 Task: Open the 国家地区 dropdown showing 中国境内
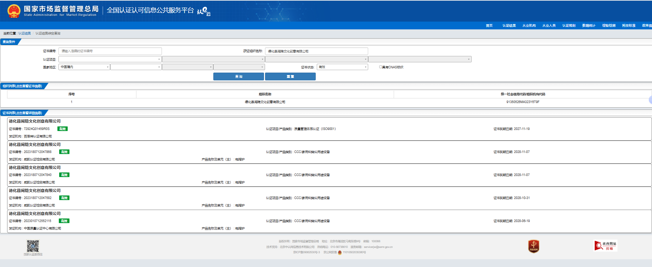click(x=84, y=67)
